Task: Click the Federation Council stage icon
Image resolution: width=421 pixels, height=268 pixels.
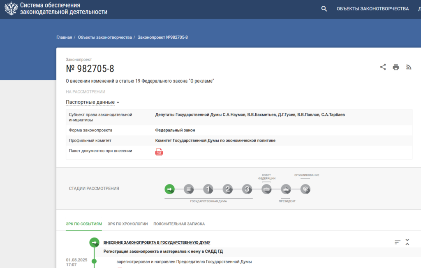Action: pyautogui.click(x=266, y=189)
